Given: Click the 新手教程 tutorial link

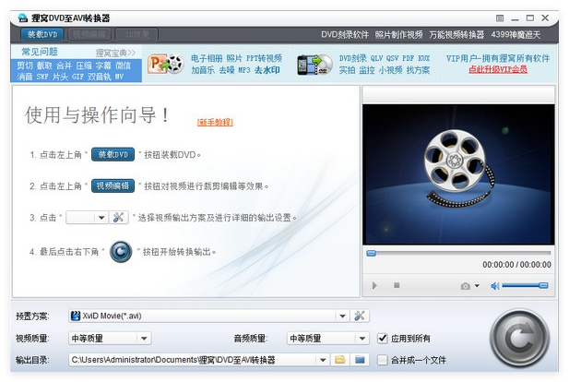Looking at the screenshot, I should click(215, 122).
